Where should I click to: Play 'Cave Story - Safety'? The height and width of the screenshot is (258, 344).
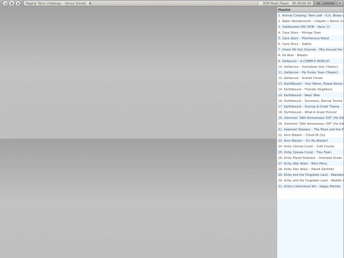pyautogui.click(x=310, y=44)
